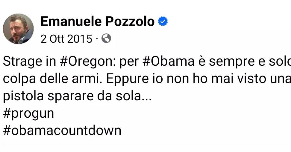Open the 2 Ott 2015 timestamp

click(x=66, y=39)
